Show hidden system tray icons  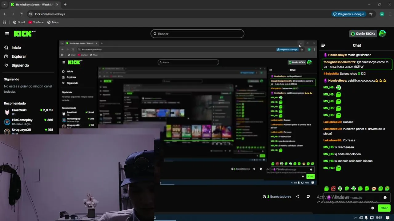tap(356, 218)
